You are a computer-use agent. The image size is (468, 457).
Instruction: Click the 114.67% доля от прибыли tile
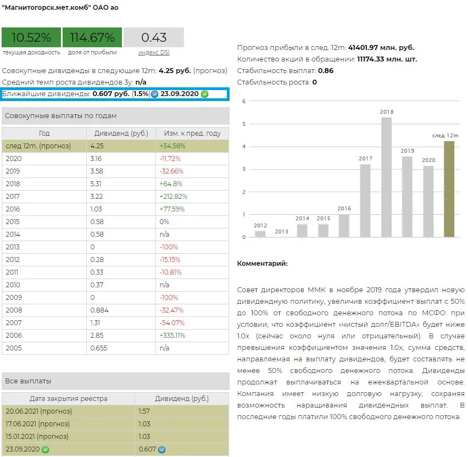pos(92,37)
